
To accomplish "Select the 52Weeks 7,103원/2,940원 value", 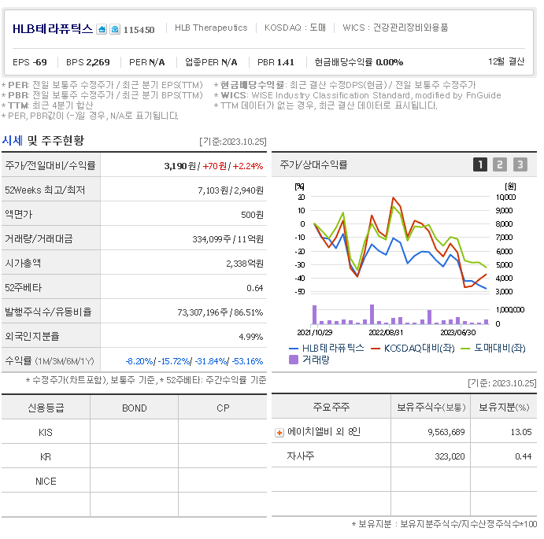I will click(x=231, y=190).
